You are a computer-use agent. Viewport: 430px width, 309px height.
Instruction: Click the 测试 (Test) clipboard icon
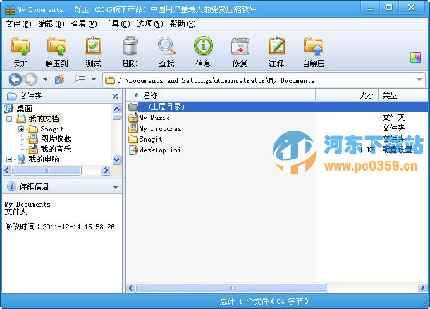tap(93, 45)
